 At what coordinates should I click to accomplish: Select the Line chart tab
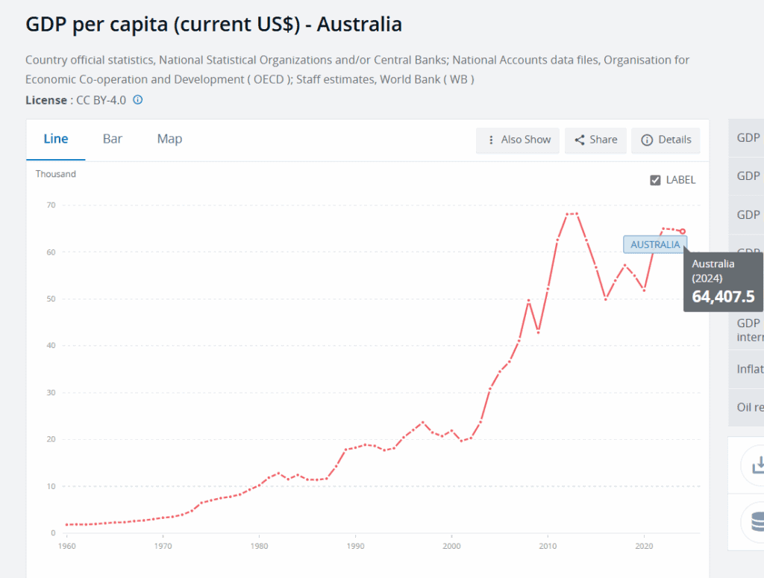coord(55,138)
